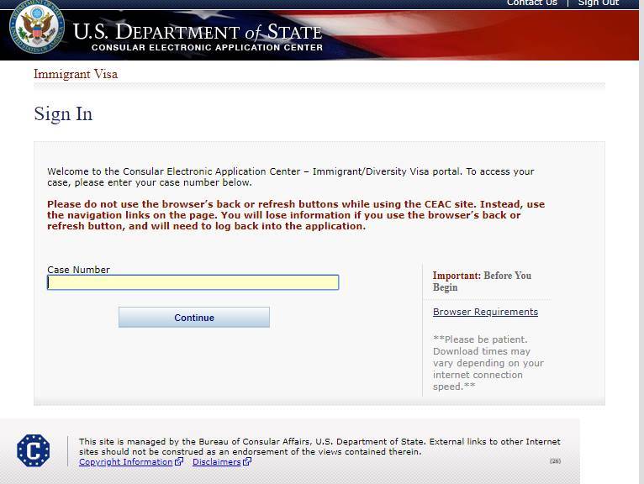Click the Continue button

point(194,318)
